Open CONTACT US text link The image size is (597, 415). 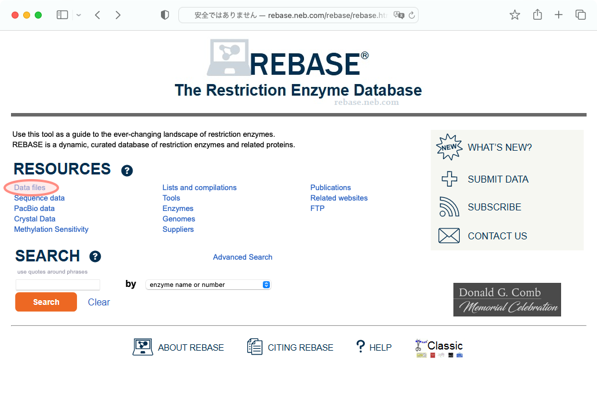pos(497,236)
